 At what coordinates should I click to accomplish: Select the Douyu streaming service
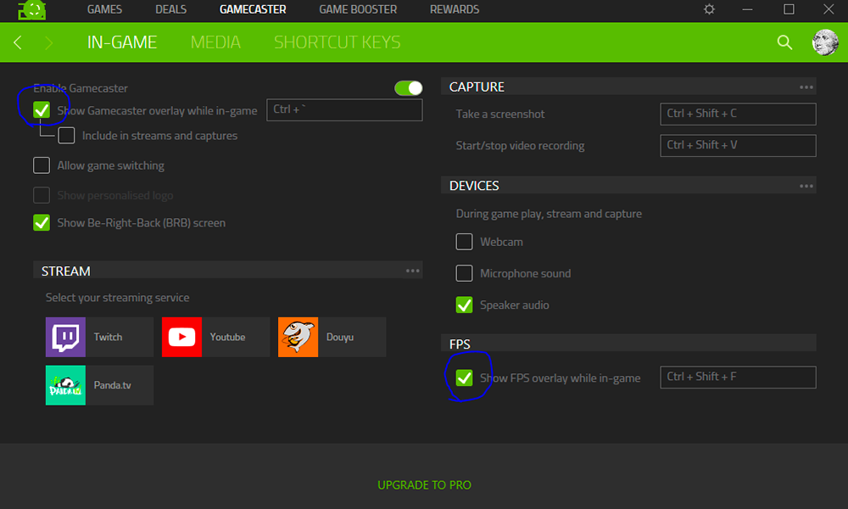pos(332,337)
